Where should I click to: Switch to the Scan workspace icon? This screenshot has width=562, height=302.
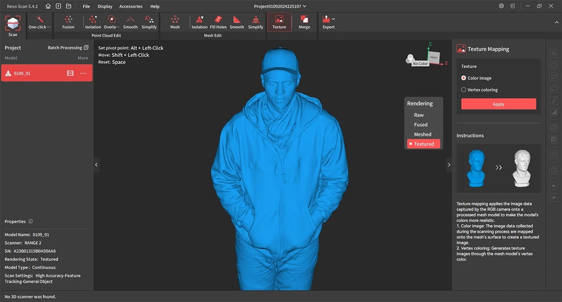tap(13, 23)
